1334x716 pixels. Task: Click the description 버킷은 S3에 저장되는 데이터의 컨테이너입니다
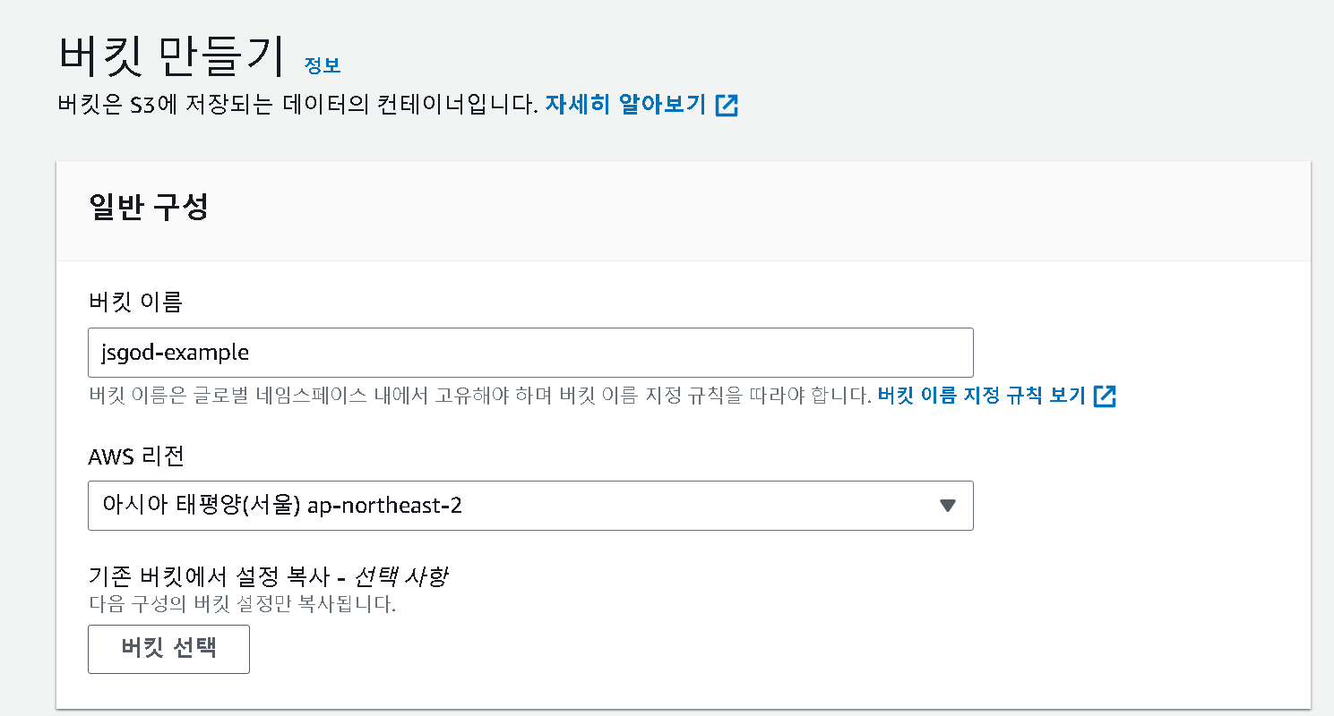[298, 105]
